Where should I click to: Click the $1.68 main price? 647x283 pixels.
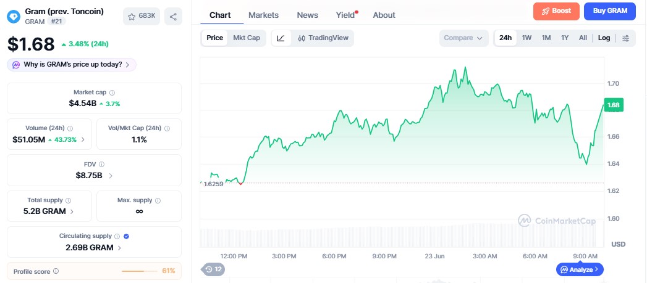[x=31, y=44]
